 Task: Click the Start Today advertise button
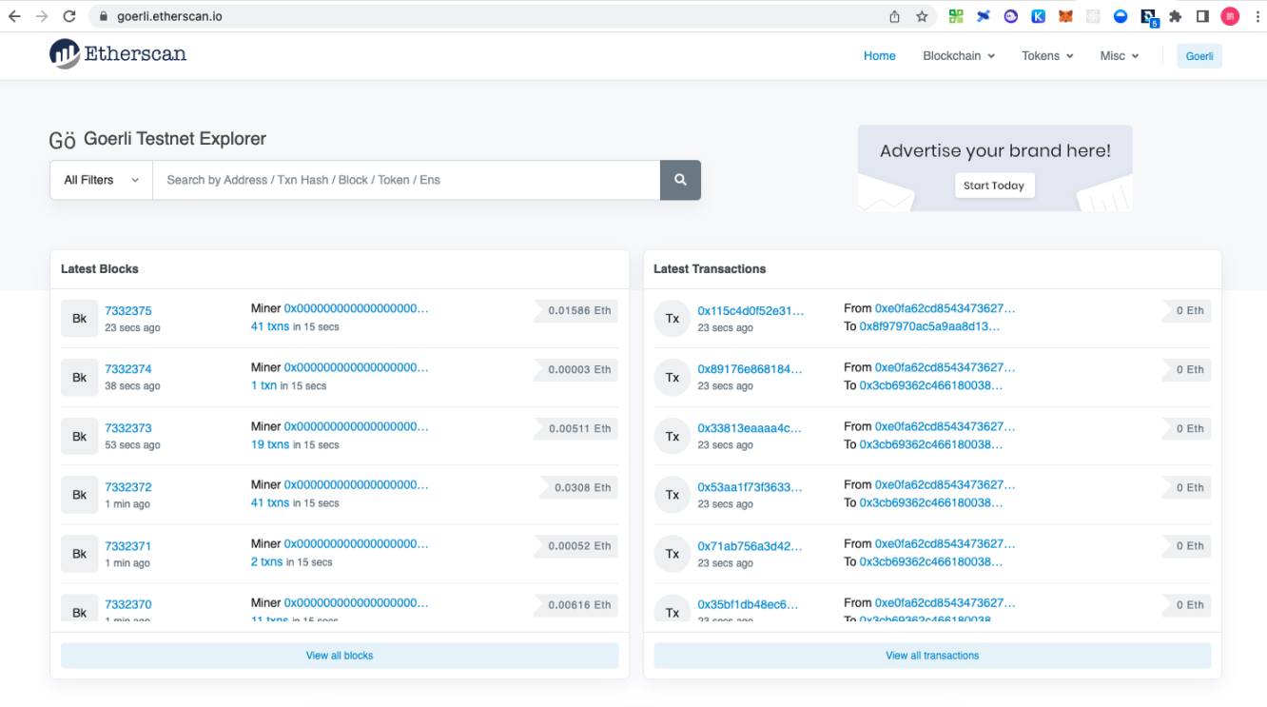click(x=994, y=186)
